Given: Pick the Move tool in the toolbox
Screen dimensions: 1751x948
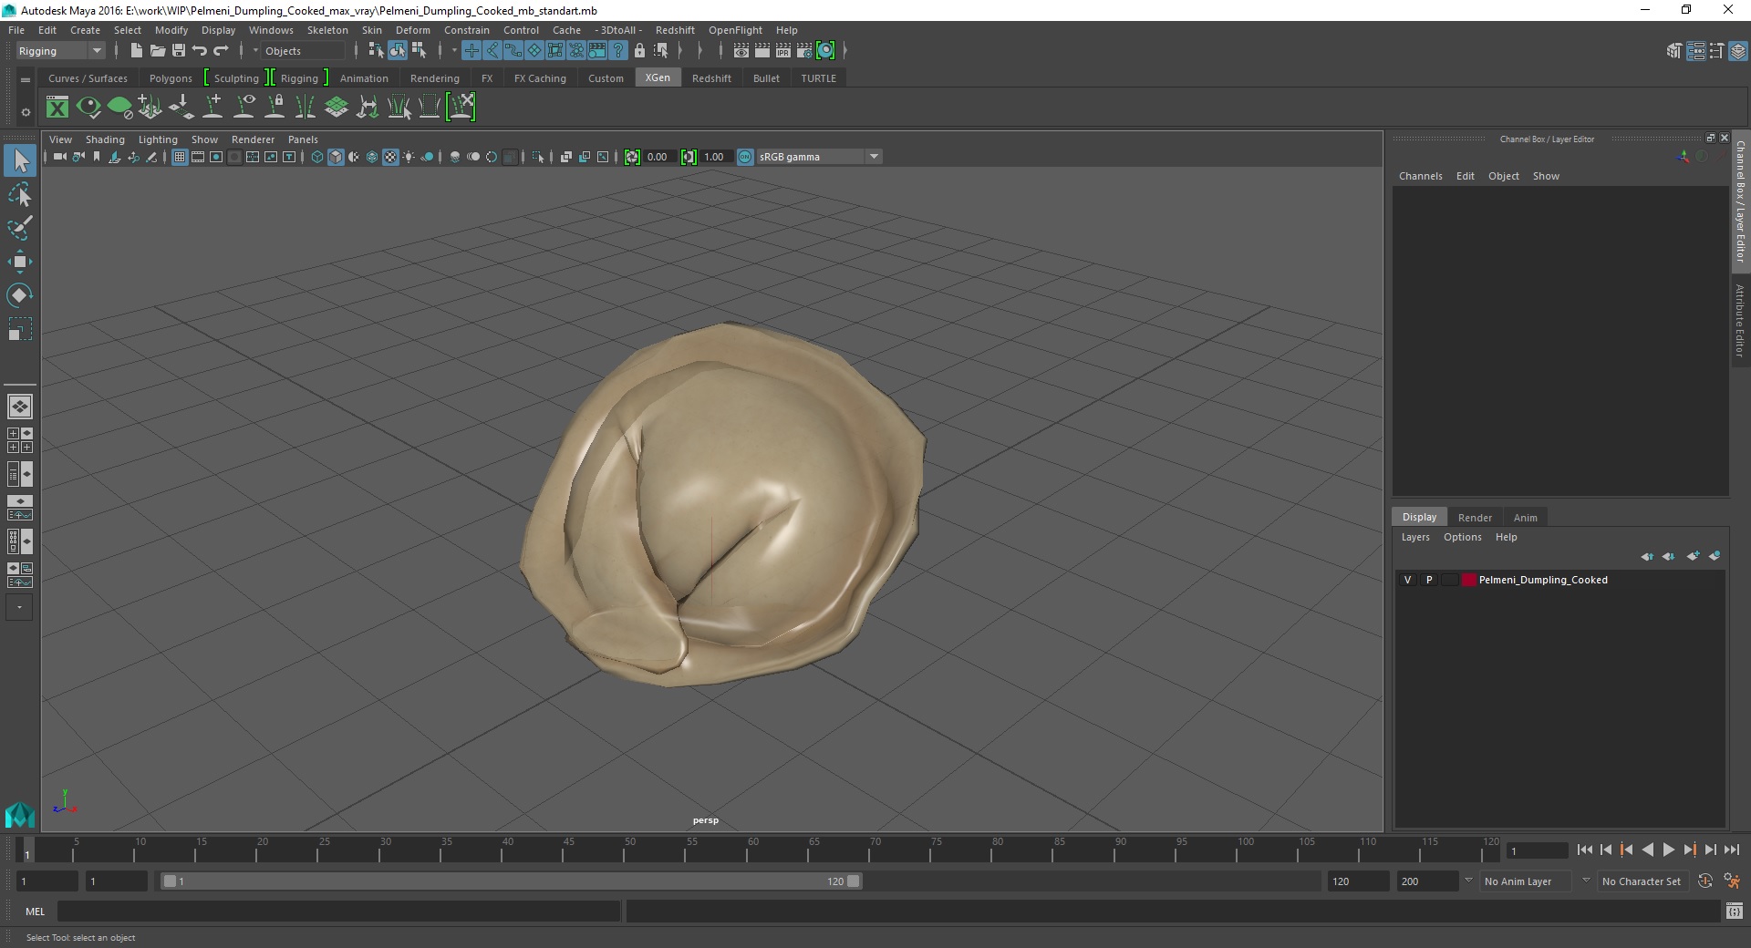Looking at the screenshot, I should (x=19, y=262).
